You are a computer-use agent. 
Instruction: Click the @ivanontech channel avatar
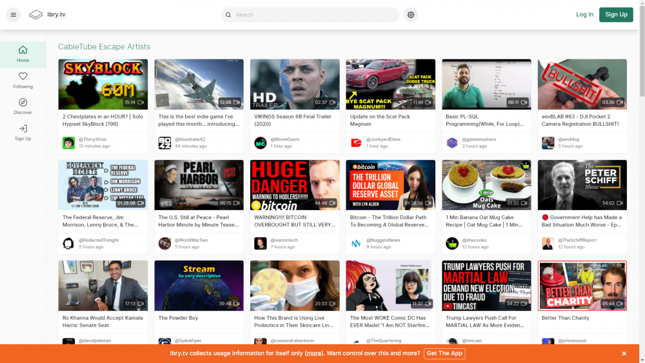click(x=261, y=243)
